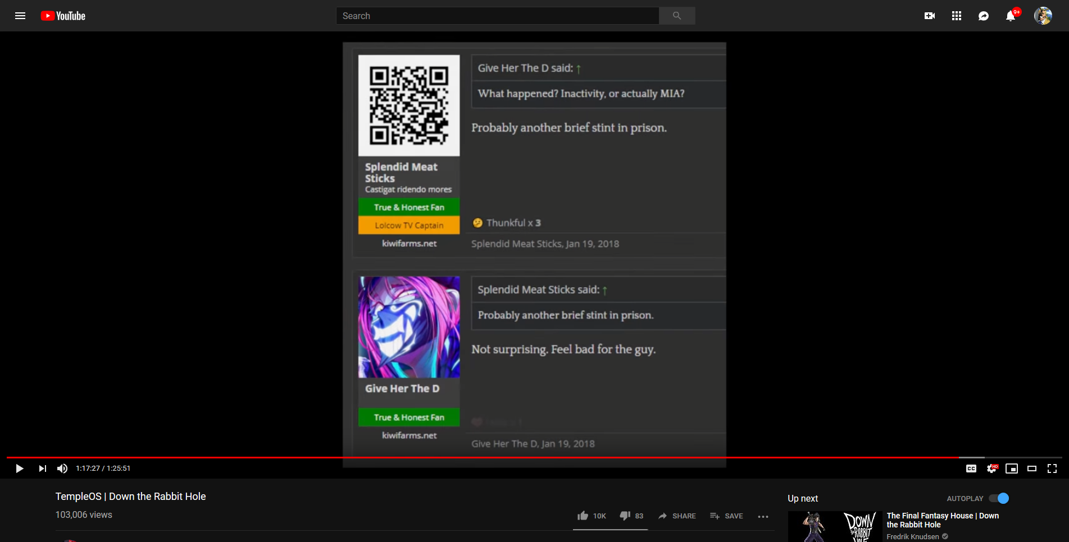Mute the video volume

coord(62,468)
